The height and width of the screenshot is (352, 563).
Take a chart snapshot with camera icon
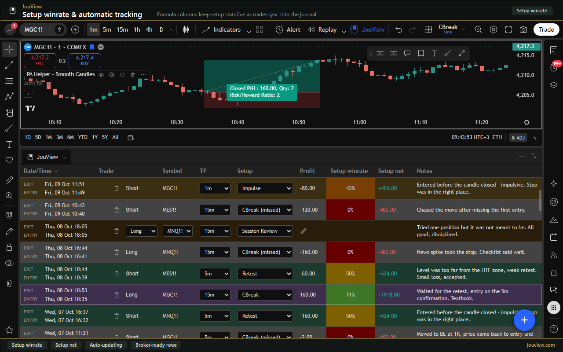coord(523,29)
